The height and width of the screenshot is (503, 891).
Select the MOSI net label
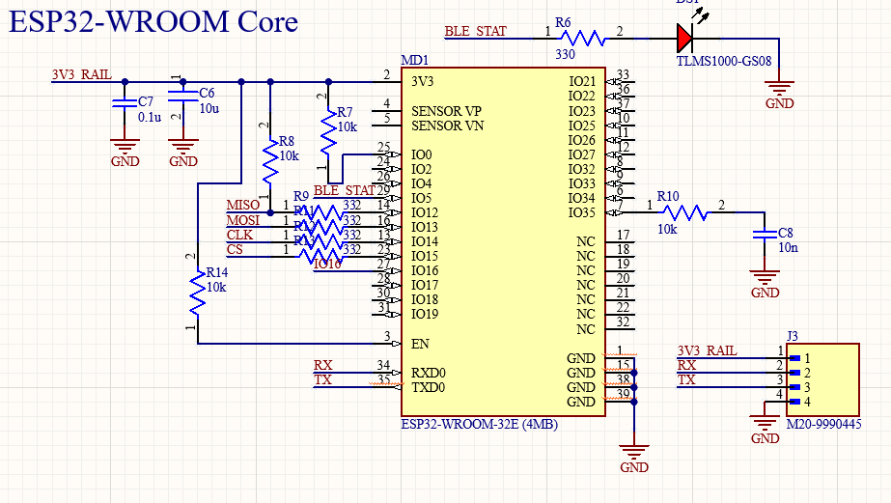point(242,220)
